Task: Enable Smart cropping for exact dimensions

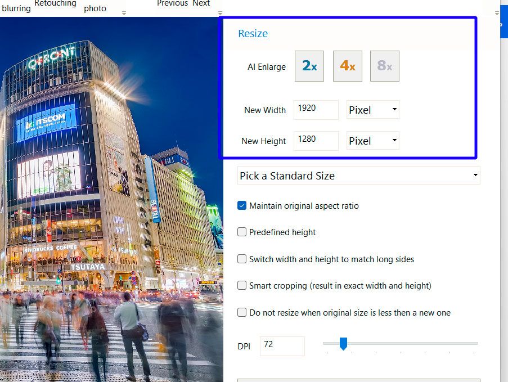Action: (x=242, y=285)
